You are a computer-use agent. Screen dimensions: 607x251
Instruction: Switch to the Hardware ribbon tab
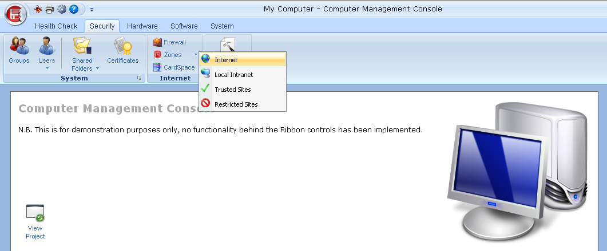142,26
